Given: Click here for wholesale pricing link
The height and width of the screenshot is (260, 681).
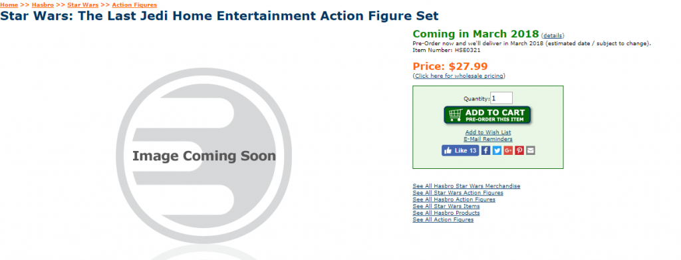Looking at the screenshot, I should [459, 76].
